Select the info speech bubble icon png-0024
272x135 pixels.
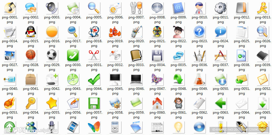point(220,32)
